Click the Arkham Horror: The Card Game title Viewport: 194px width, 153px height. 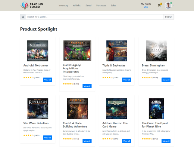(115, 125)
